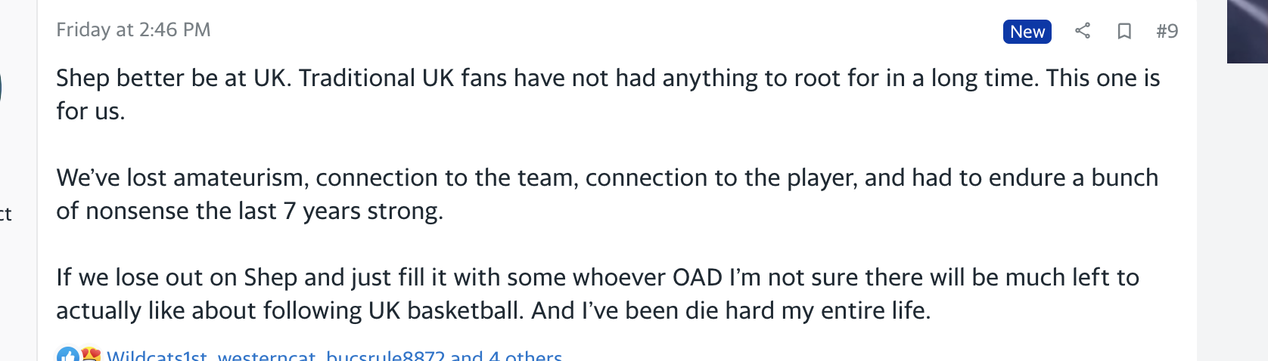The width and height of the screenshot is (1268, 361).
Task: Open the Wildcats1st user profile
Action: pos(157,356)
